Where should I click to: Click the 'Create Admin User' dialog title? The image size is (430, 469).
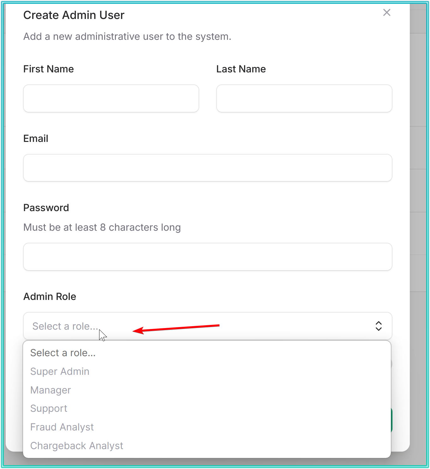click(74, 15)
